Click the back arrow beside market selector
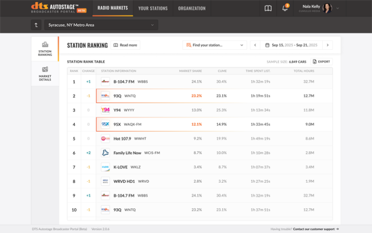 pos(36,25)
